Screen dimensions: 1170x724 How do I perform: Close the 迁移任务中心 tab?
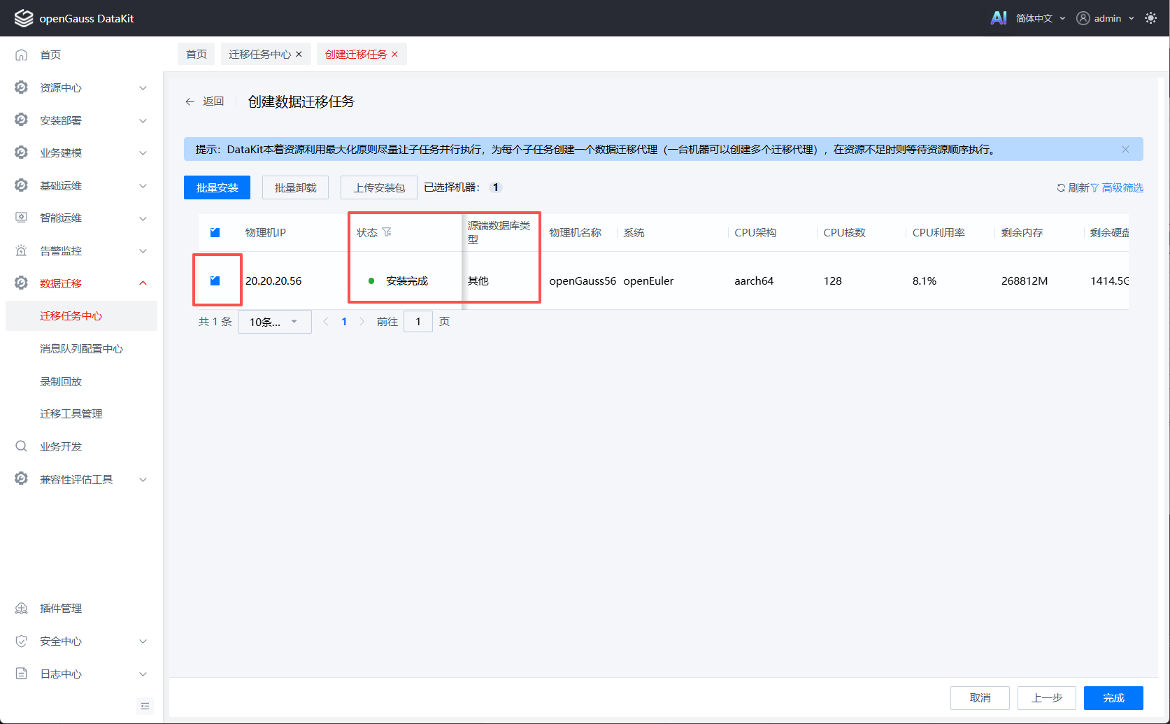tap(299, 55)
